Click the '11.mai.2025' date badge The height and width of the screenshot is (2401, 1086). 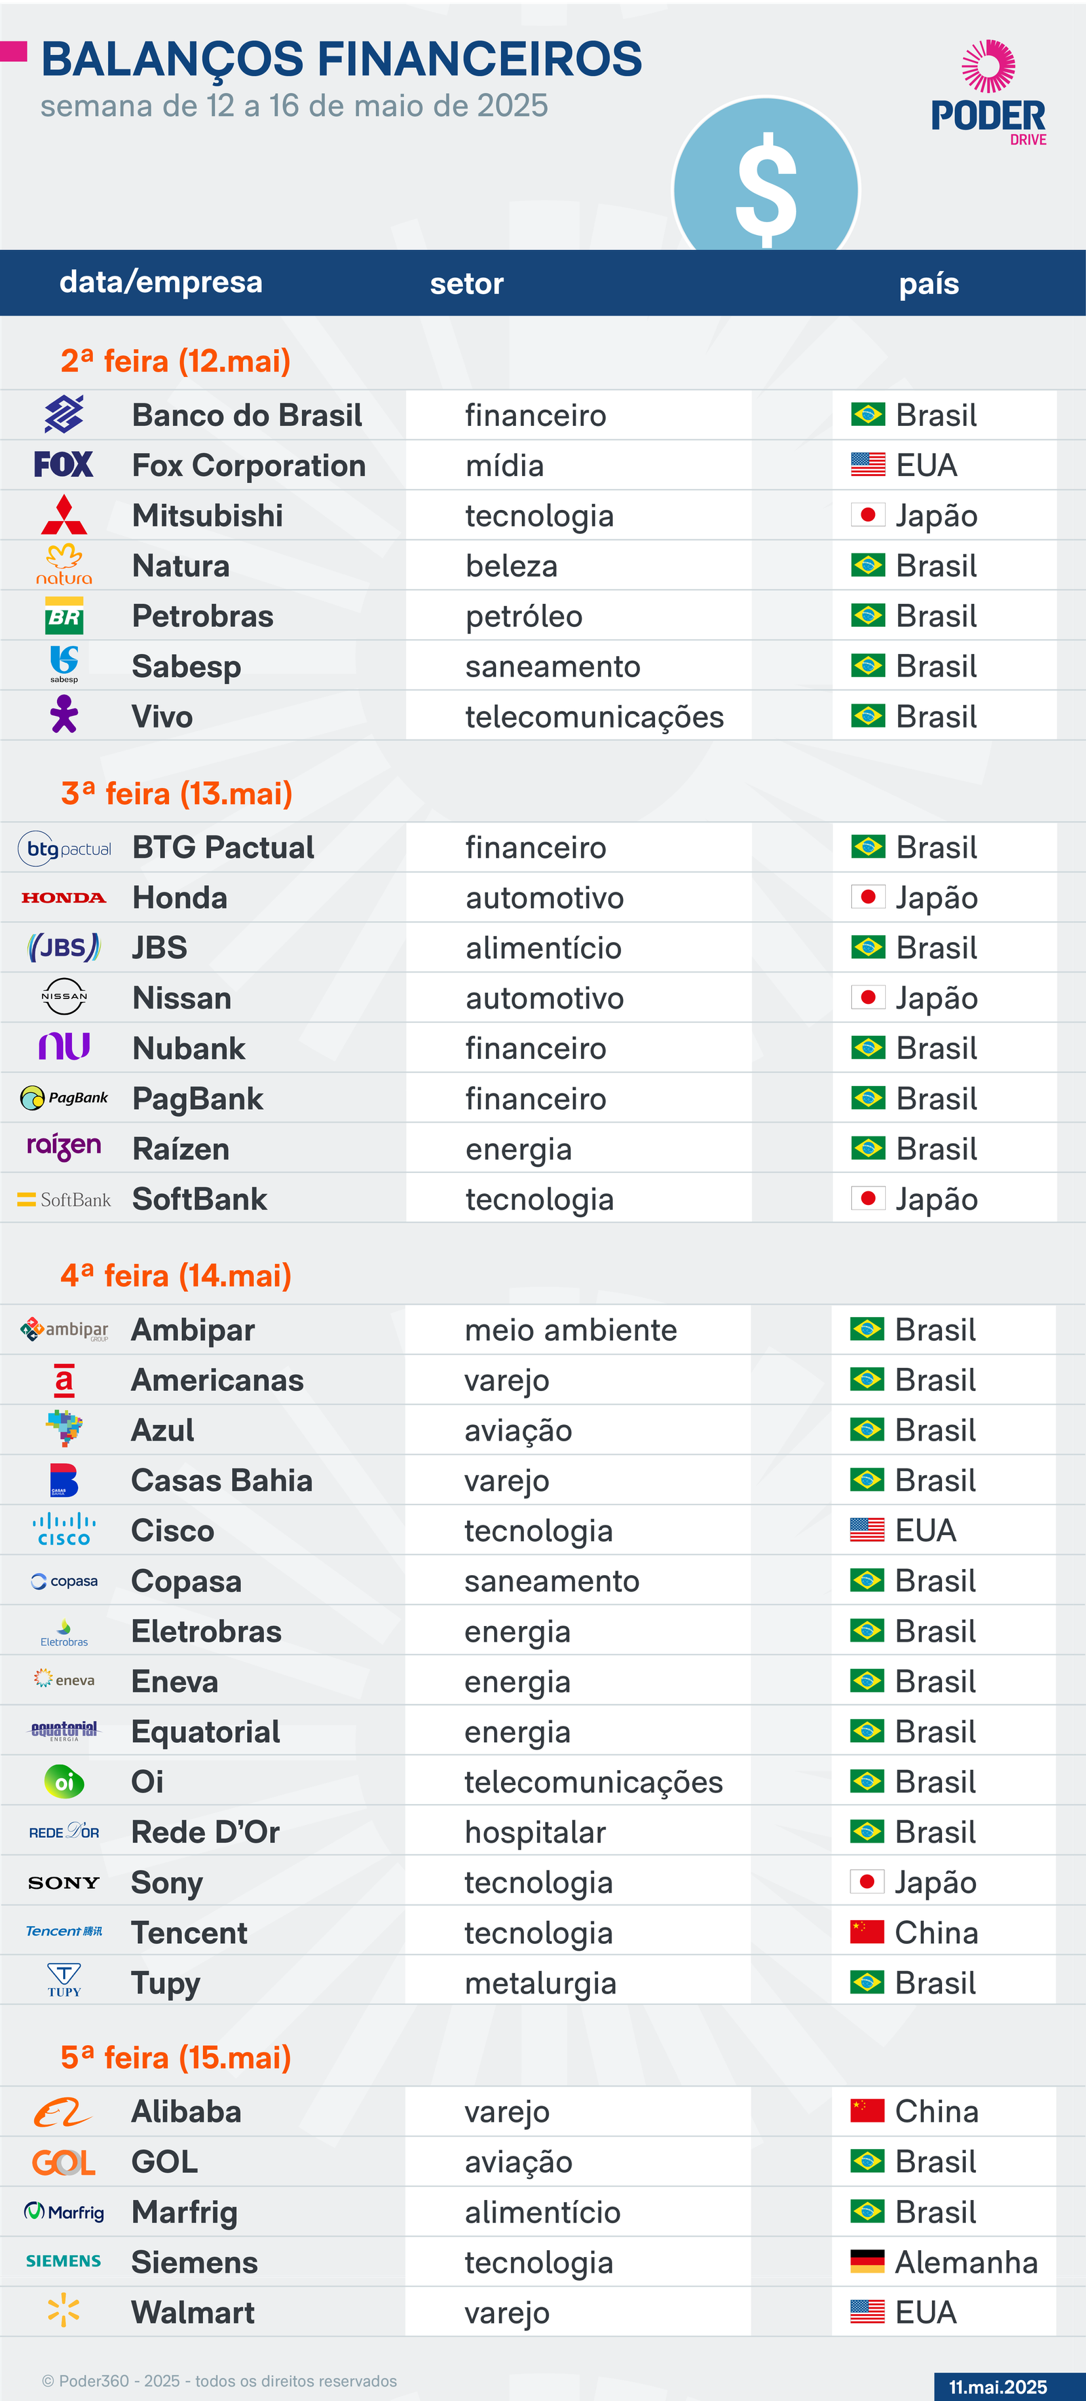998,2387
